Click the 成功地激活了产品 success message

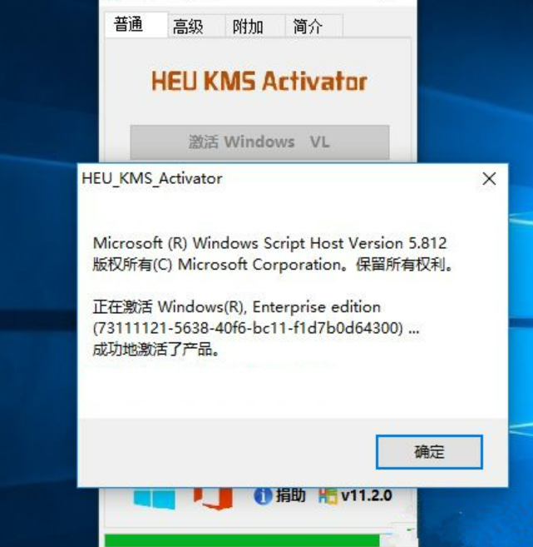pos(156,349)
